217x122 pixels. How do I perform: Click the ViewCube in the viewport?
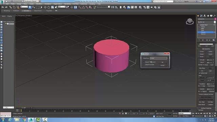point(190,21)
